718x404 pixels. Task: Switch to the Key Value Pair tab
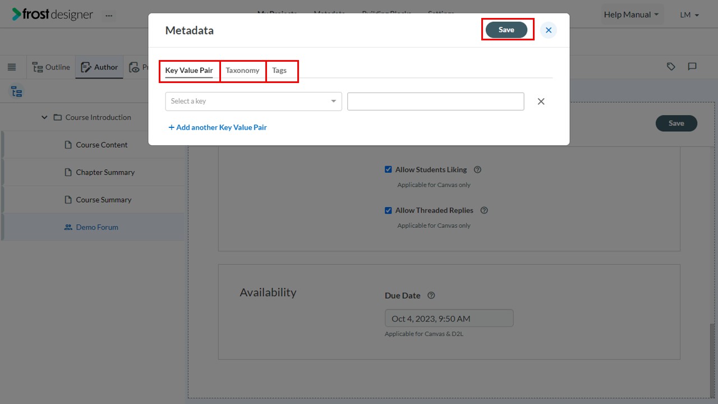189,71
